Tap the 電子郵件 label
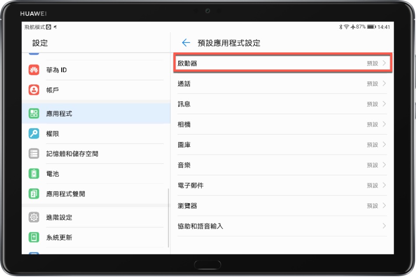416x278 pixels. click(190, 186)
